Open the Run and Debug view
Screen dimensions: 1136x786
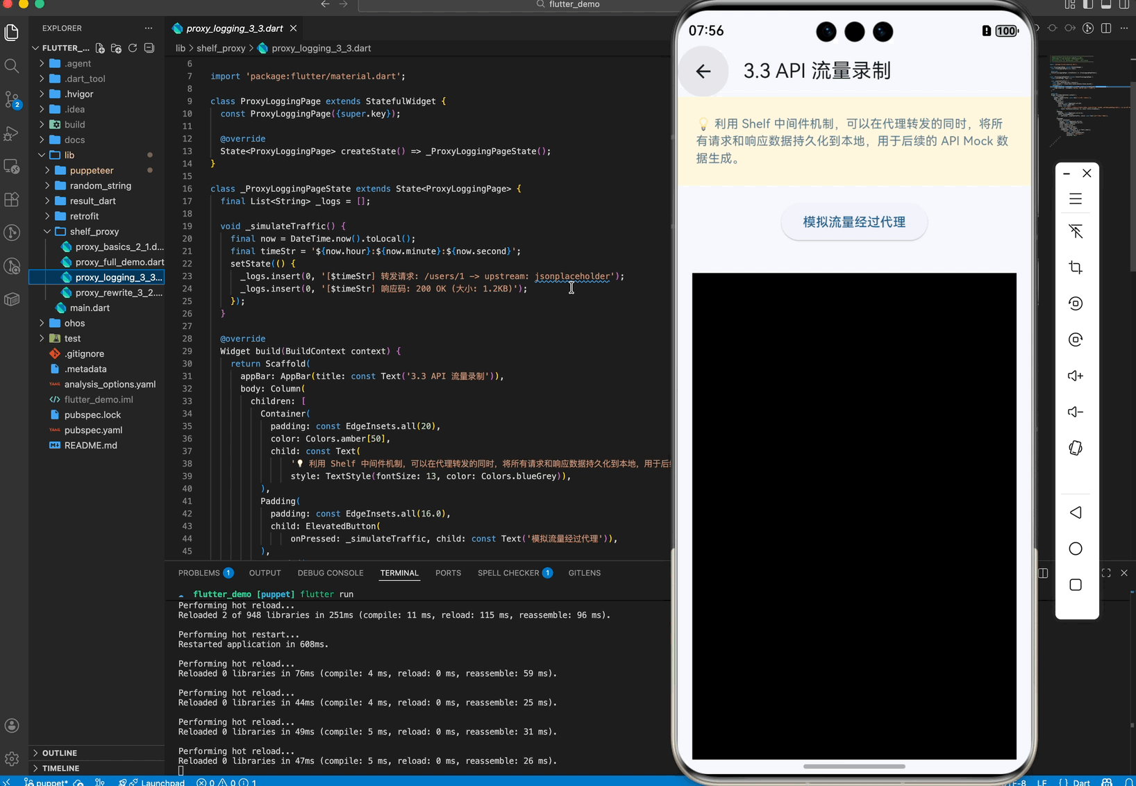[12, 133]
